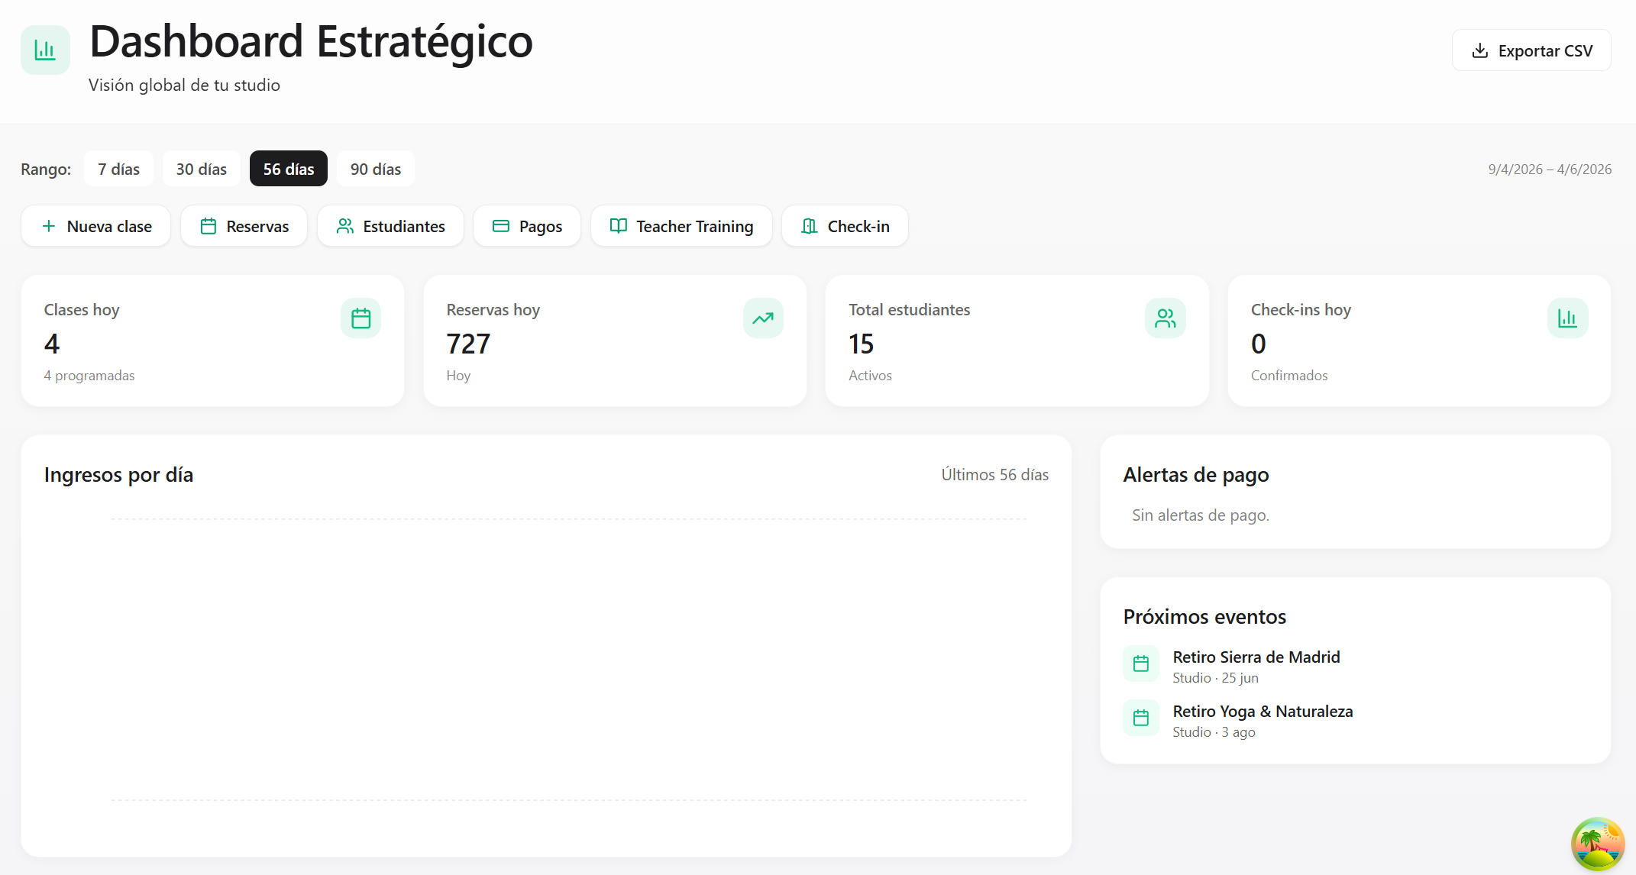The width and height of the screenshot is (1636, 875).
Task: Click calendar icon beside Retiro Sierra de Madrid
Action: (1141, 664)
